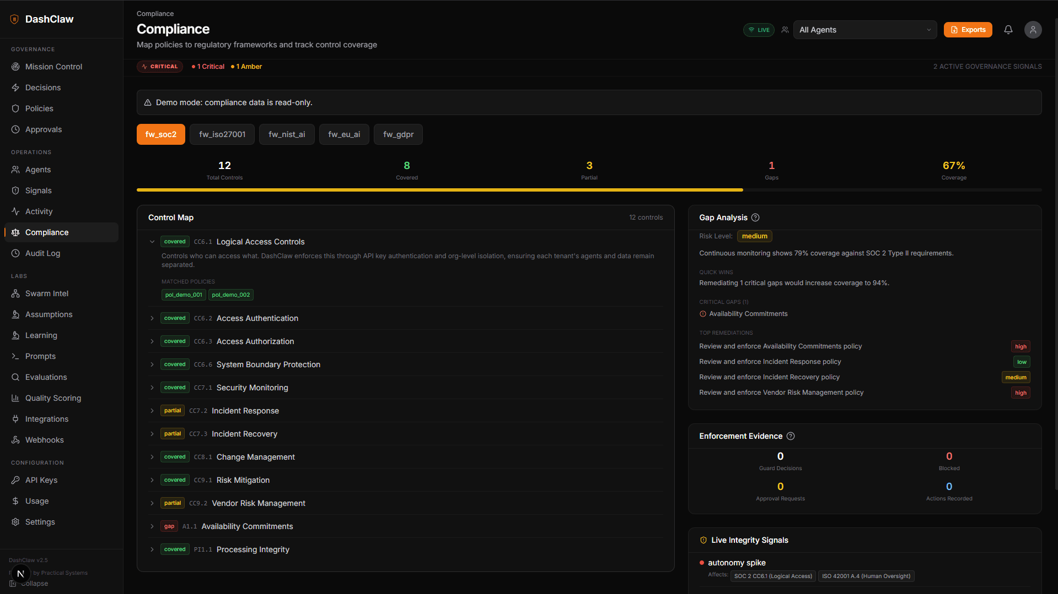Click the Exports button

(968, 30)
